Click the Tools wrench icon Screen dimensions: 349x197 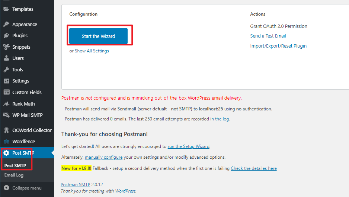(6, 70)
